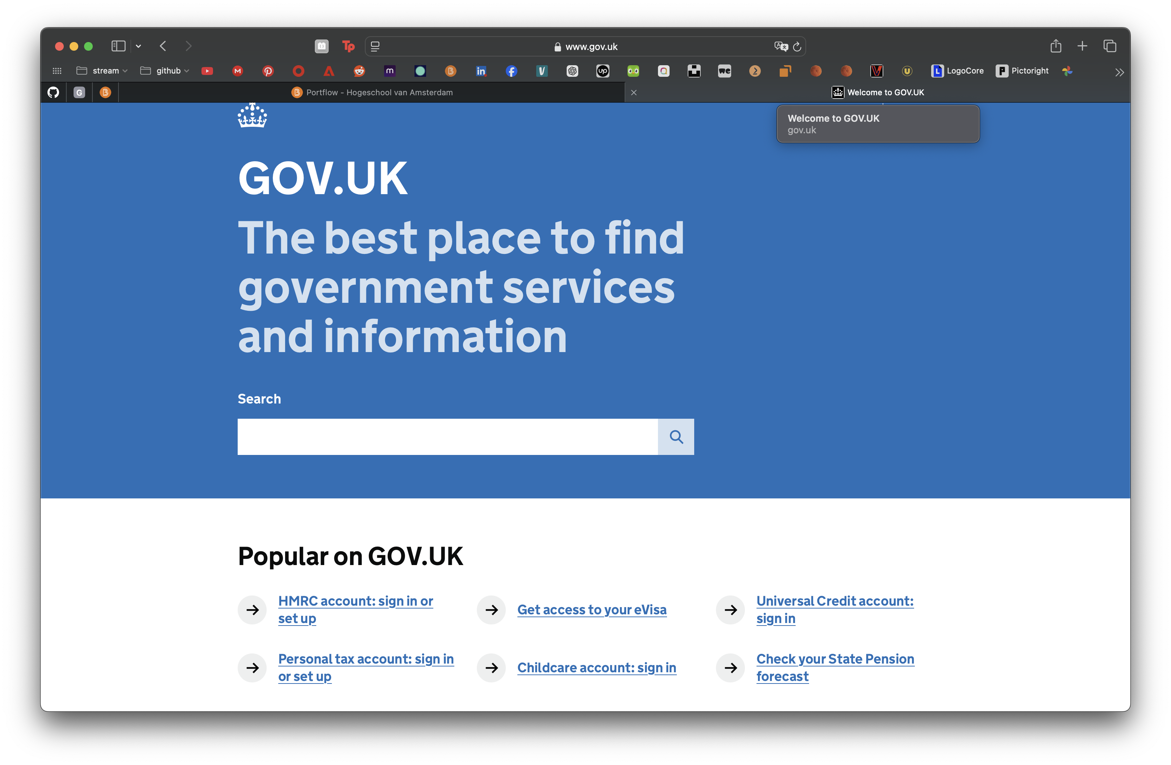Select the Welcome to GOV.UK tab
The width and height of the screenshot is (1171, 765).
(x=878, y=92)
